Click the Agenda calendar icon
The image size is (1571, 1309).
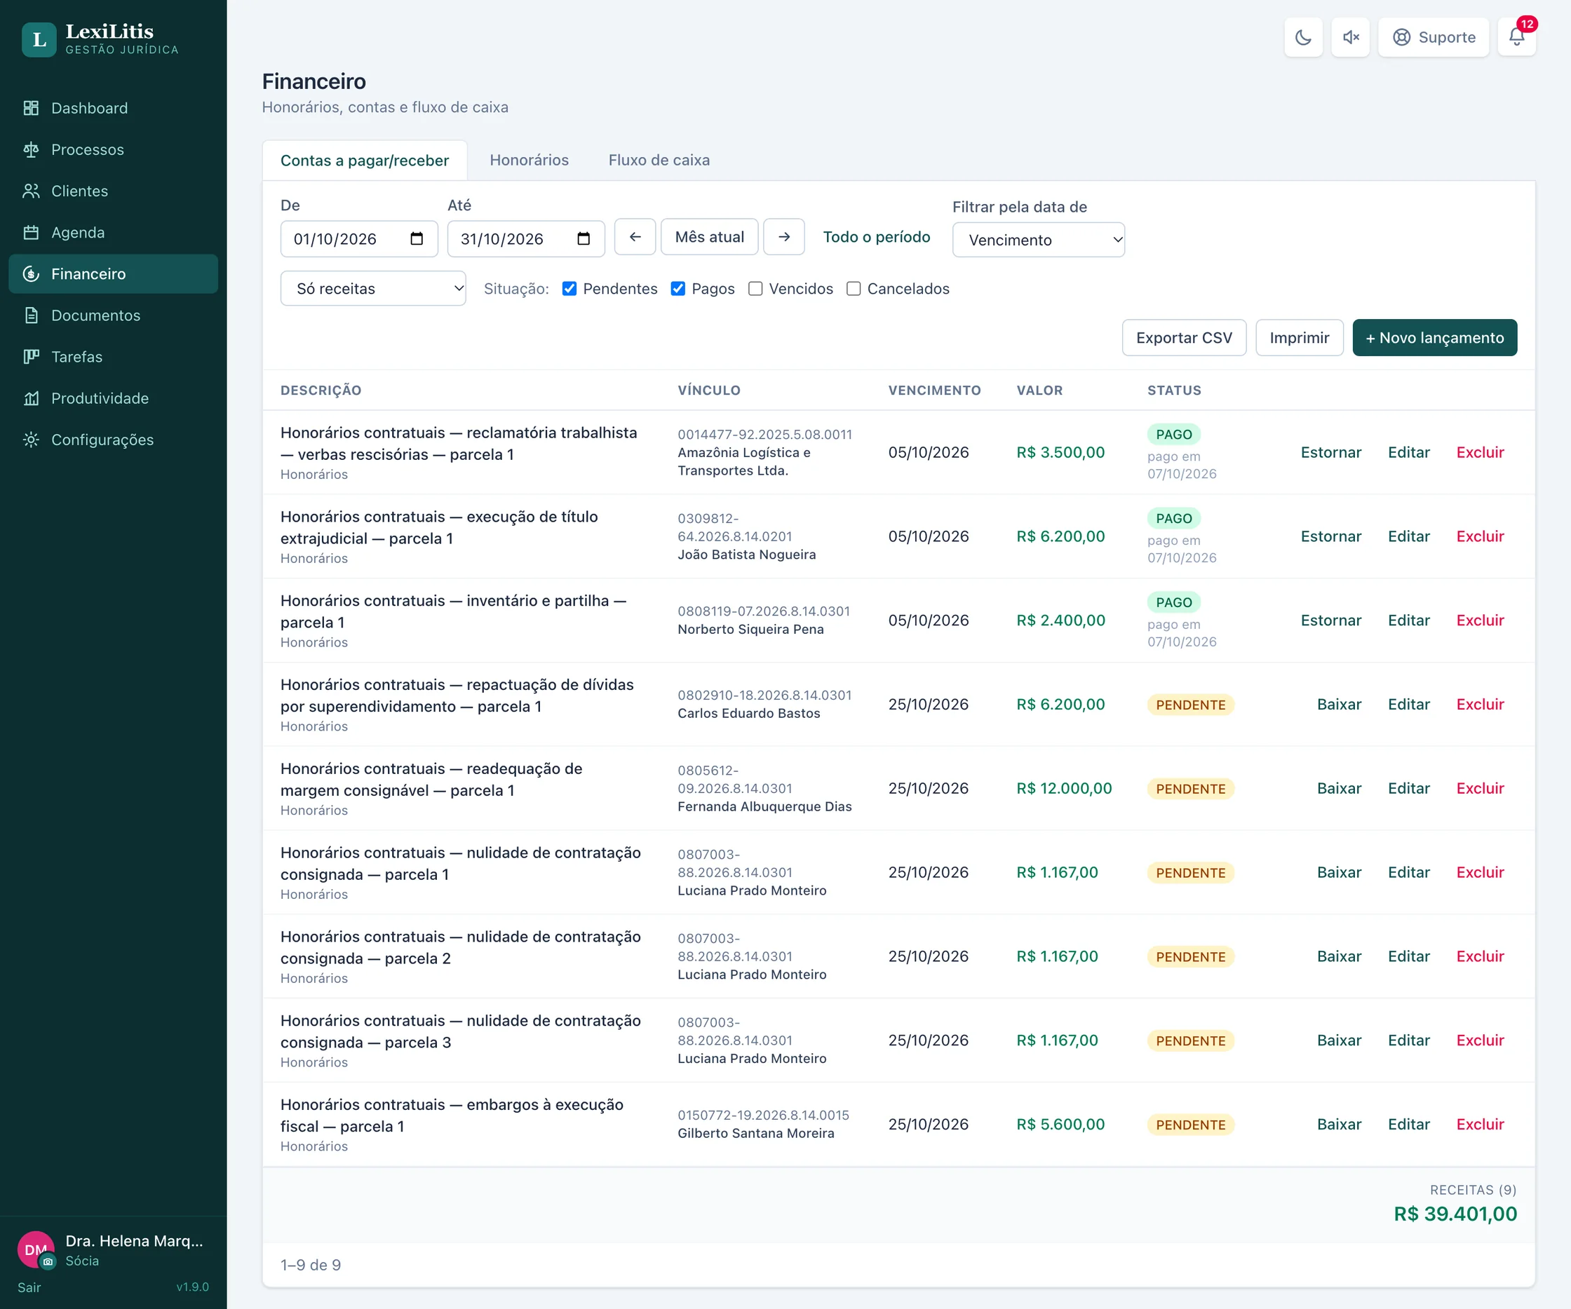point(31,233)
